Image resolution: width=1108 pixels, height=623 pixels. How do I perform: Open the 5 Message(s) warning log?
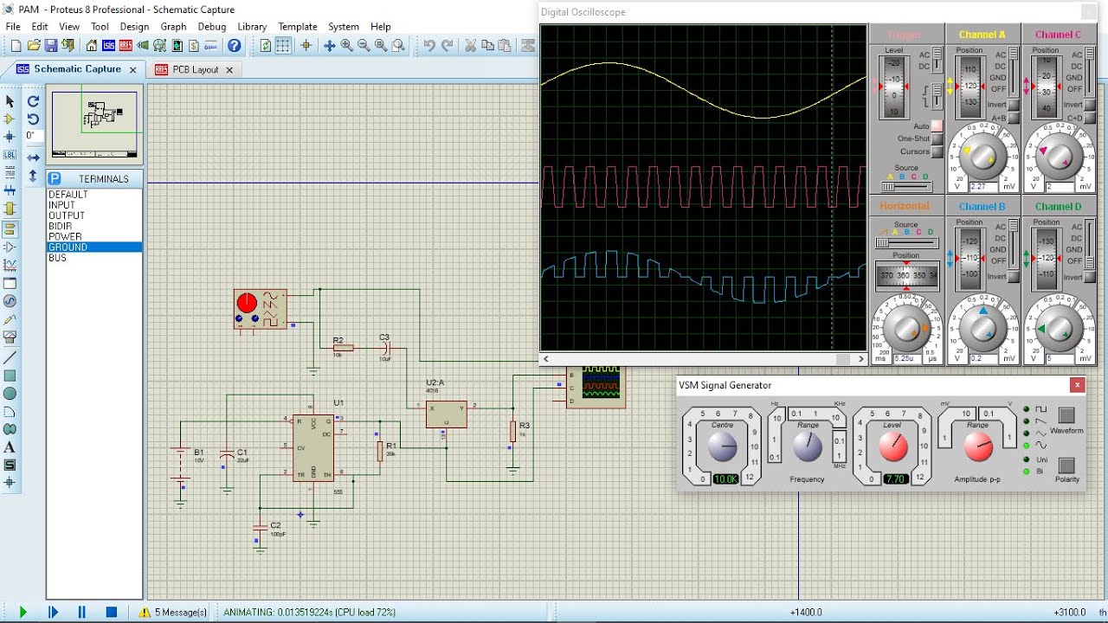click(173, 612)
